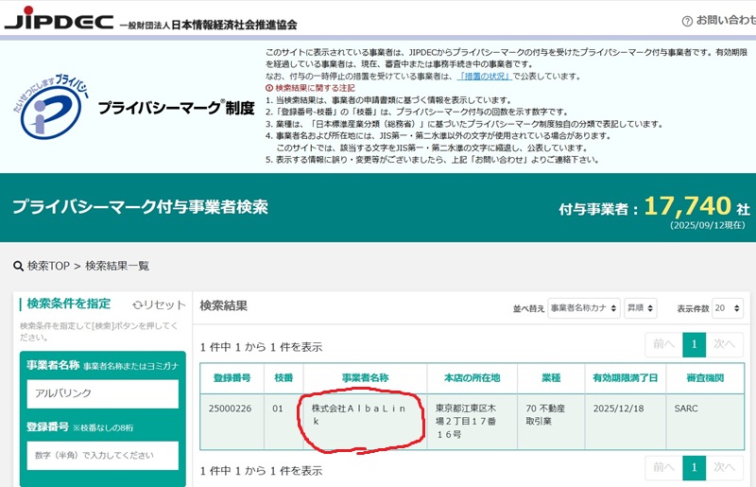Focus the 事業者名称 field containing アルバリンク
This screenshot has width=756, height=487.
coord(102,393)
